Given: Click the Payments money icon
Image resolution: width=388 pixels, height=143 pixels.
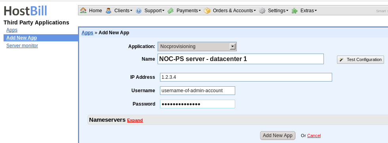Looking at the screenshot, I should click(x=171, y=11).
